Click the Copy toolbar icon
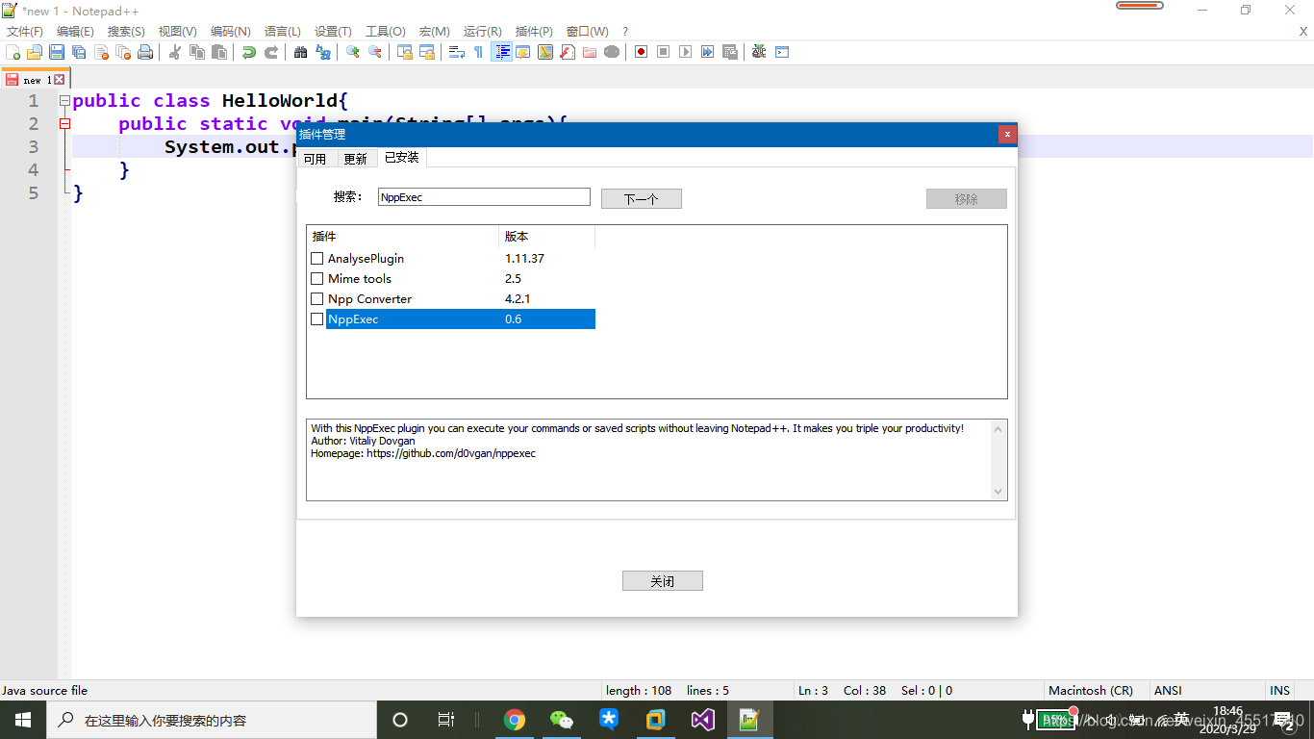 (x=197, y=52)
